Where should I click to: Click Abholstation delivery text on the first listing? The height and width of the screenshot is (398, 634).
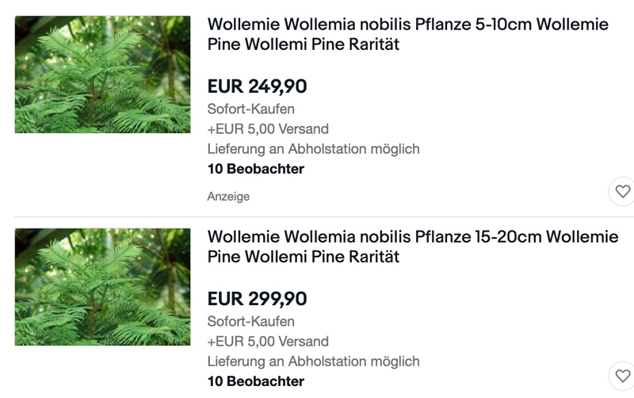(x=313, y=149)
